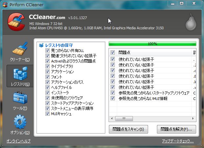
Task: Minimize the CCleaner window
Action: (173, 4)
